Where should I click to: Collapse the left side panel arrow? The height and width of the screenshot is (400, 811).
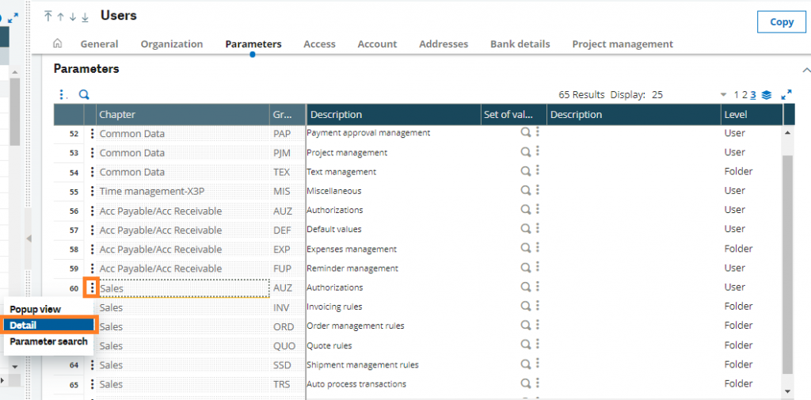[29, 238]
